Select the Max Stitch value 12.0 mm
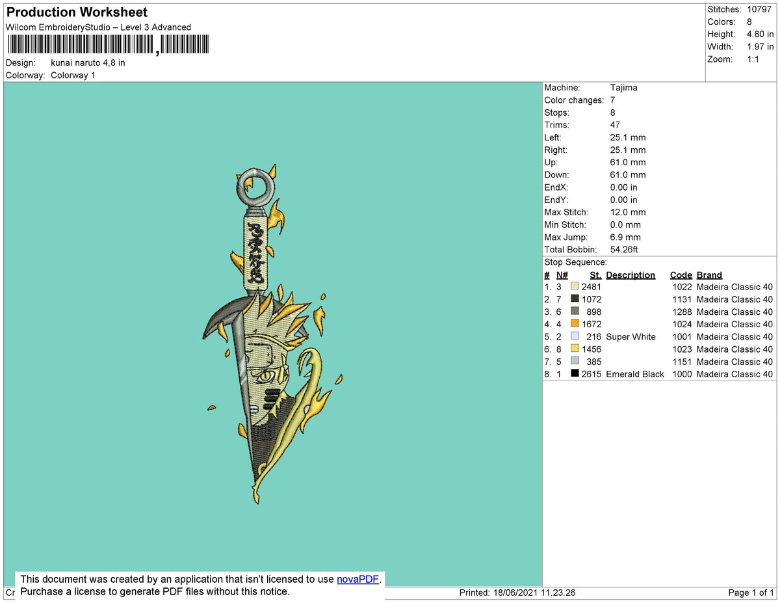Viewport: 780px width, 603px height. point(628,213)
